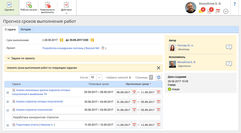Screen dimensions: 241x133
Task: Select the О задаче tab
Action: (x=10, y=29)
